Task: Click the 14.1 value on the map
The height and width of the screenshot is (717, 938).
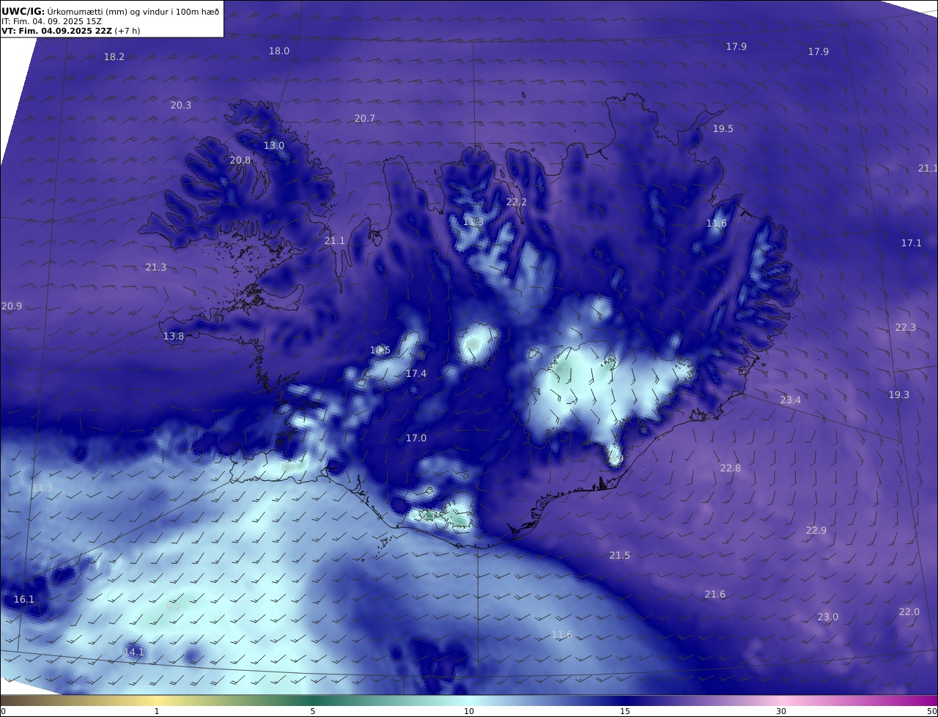Action: click(134, 652)
